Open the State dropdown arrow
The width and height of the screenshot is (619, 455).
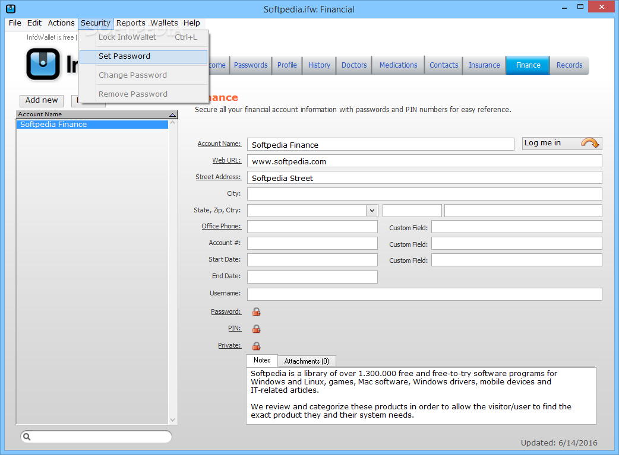(372, 211)
